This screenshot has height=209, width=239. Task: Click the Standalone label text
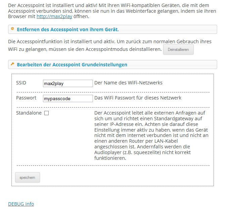click(29, 113)
